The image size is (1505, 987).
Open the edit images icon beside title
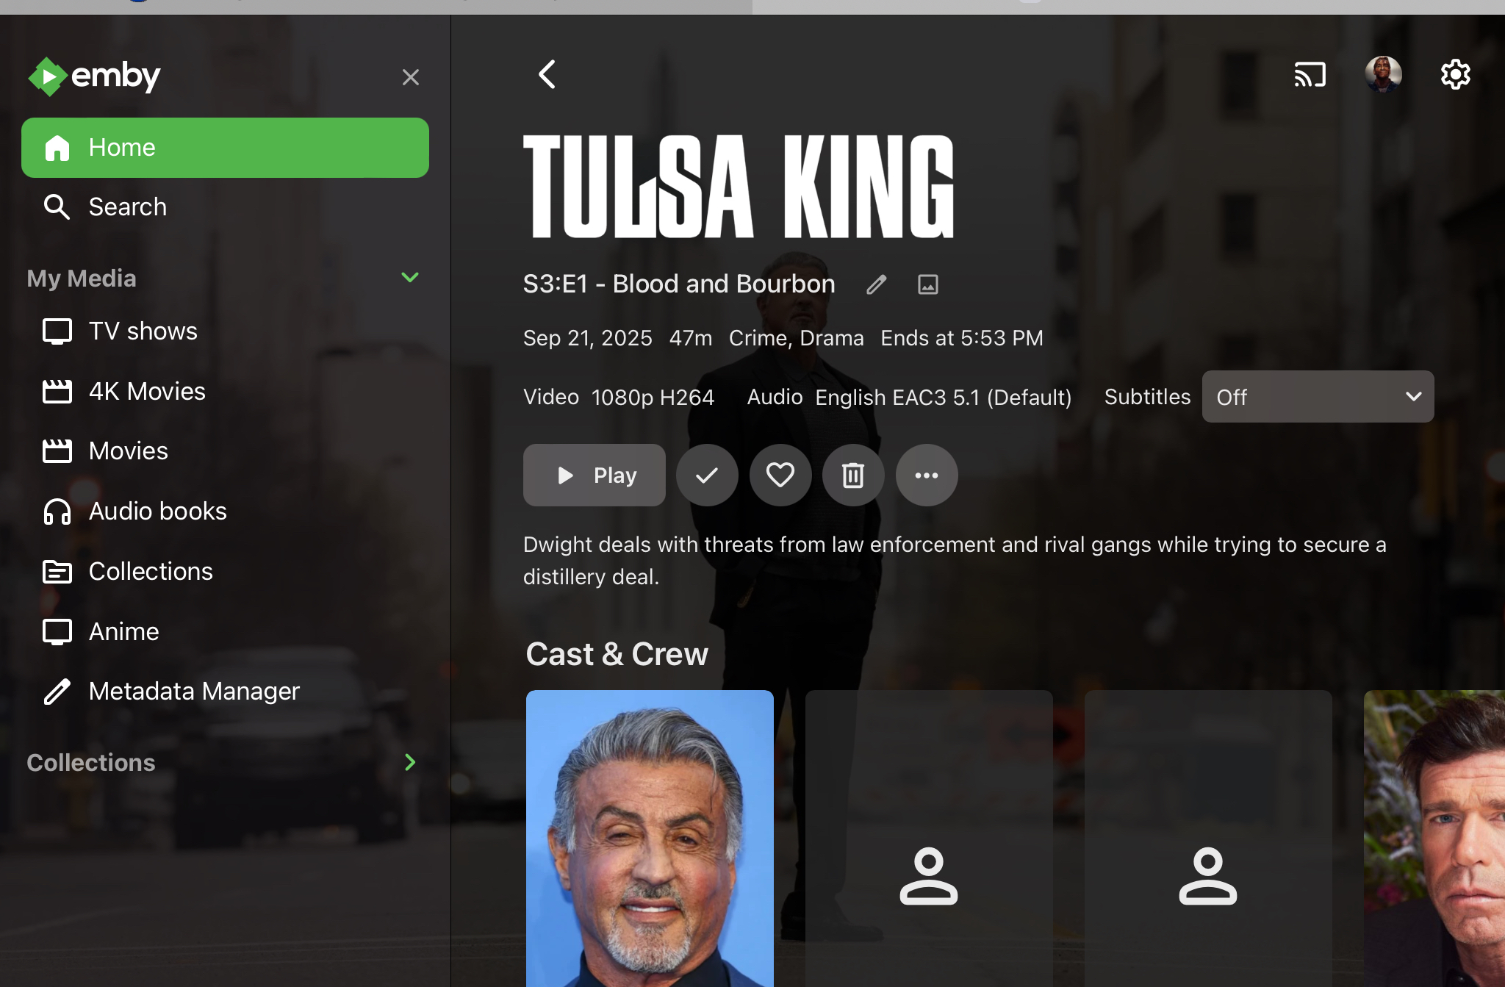[928, 284]
